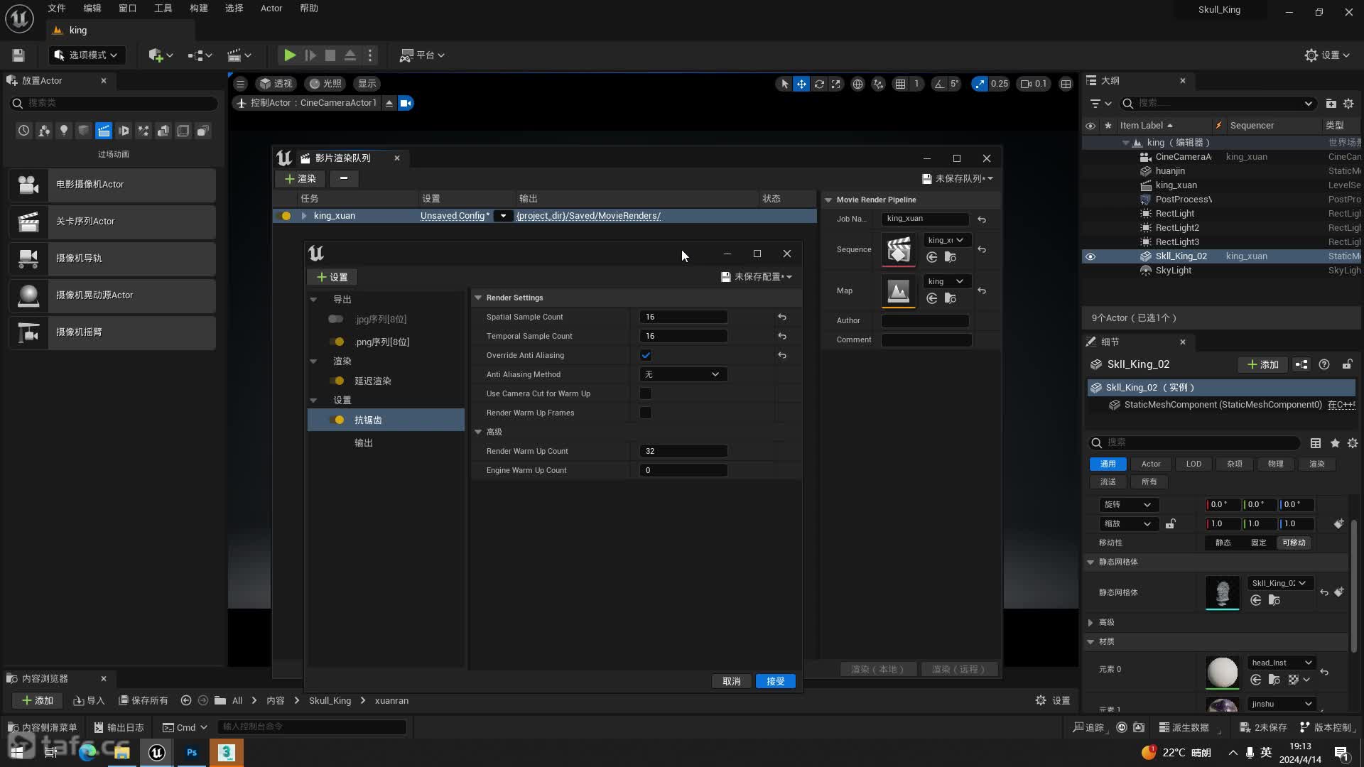Click the Stop simulation icon

point(330,55)
